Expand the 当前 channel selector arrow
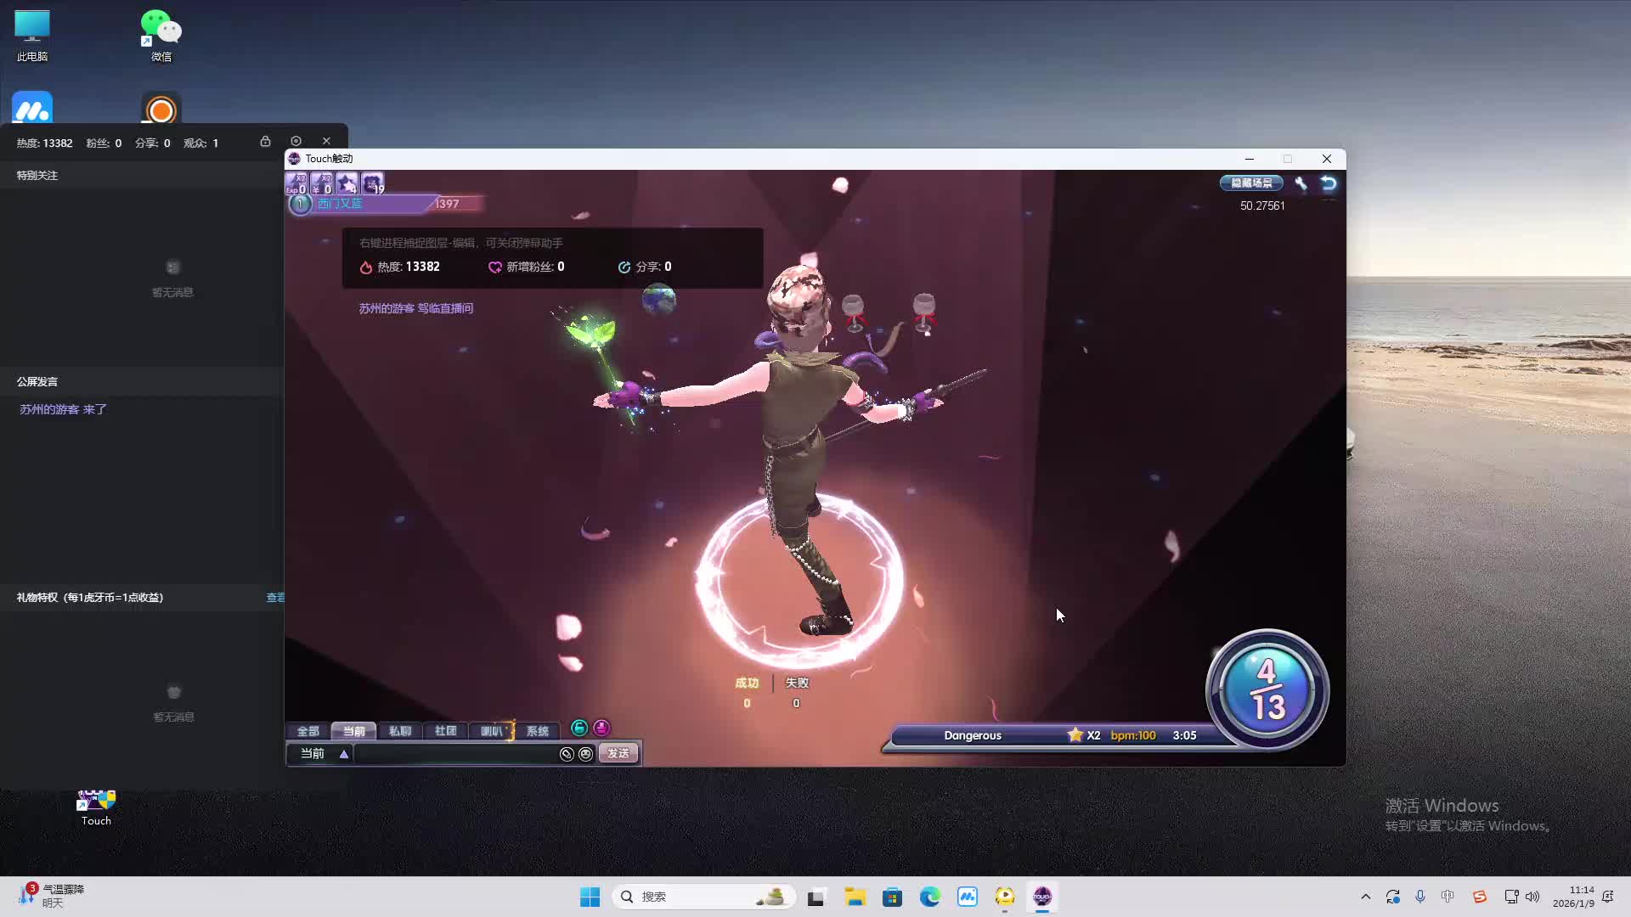Image resolution: width=1631 pixels, height=917 pixels. pos(343,754)
